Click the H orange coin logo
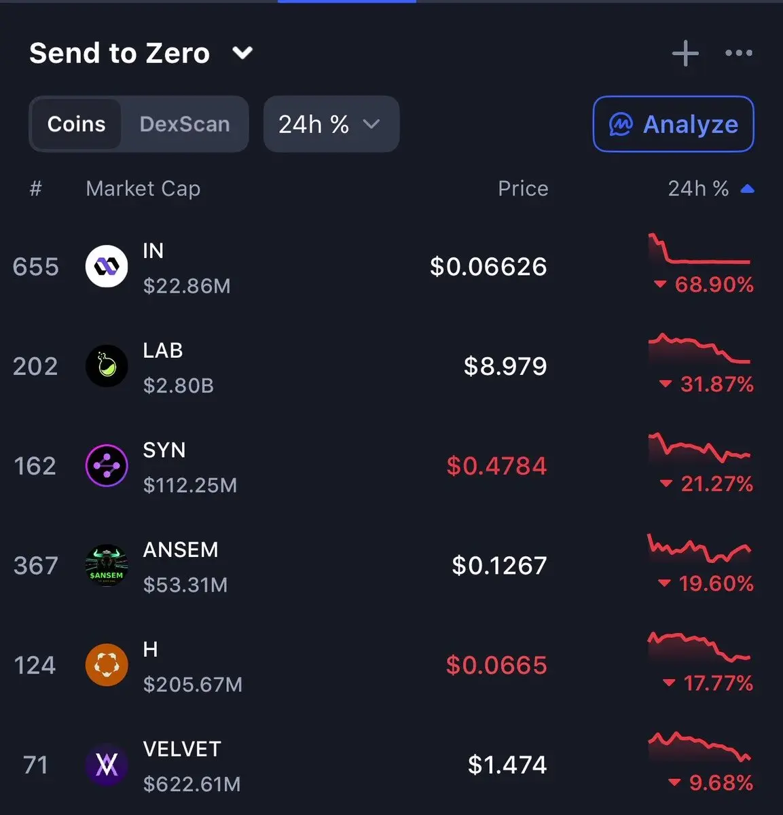Screen dimensions: 783x815 [x=107, y=665]
